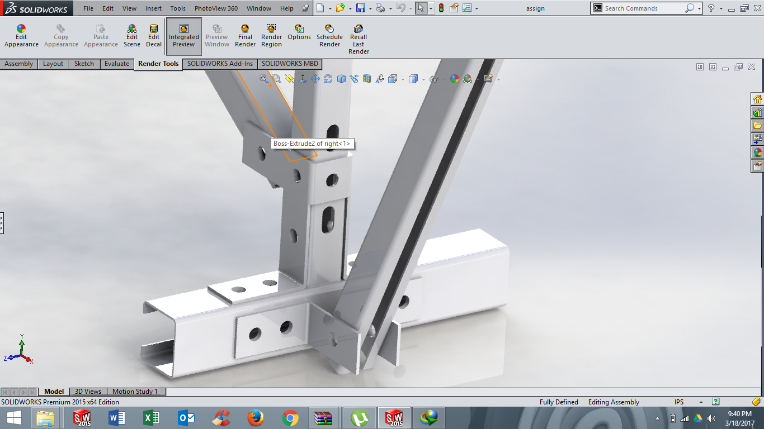The image size is (764, 429).
Task: Open PhotoView 360 Options
Action: coord(299,33)
